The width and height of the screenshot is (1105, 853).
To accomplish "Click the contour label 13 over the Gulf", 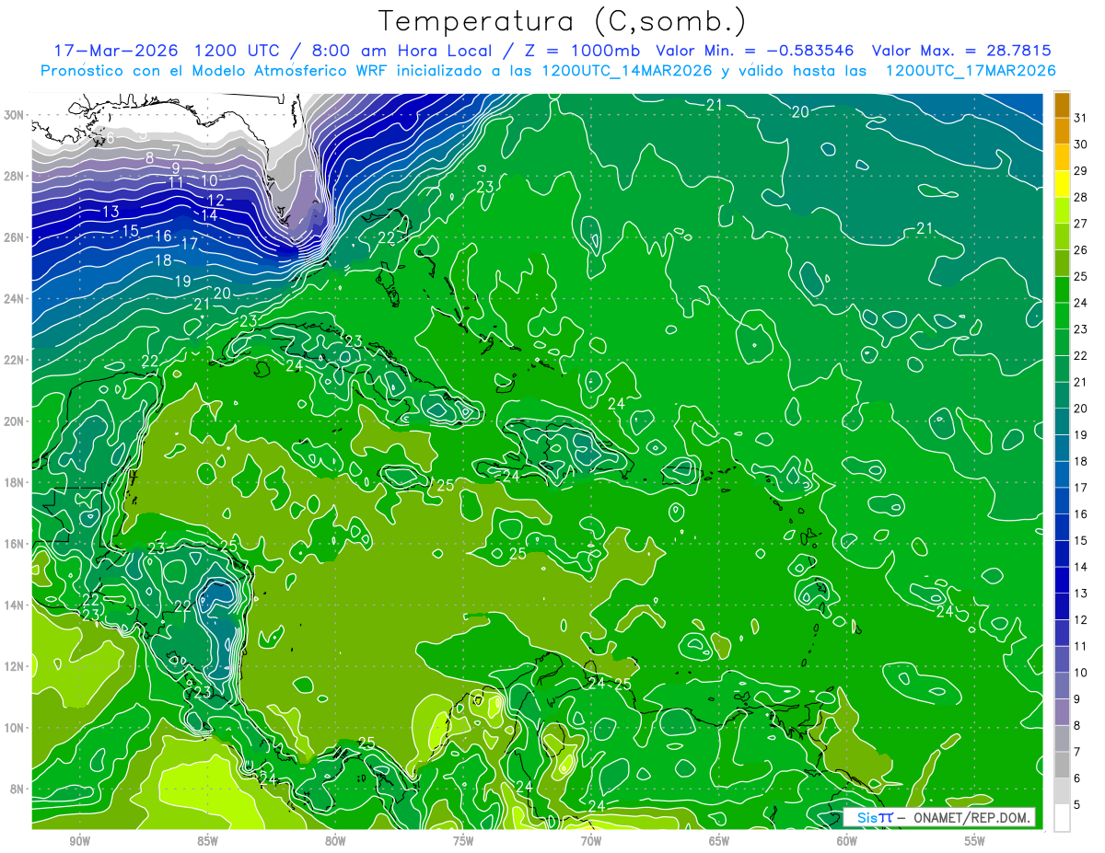I will pyautogui.click(x=110, y=212).
